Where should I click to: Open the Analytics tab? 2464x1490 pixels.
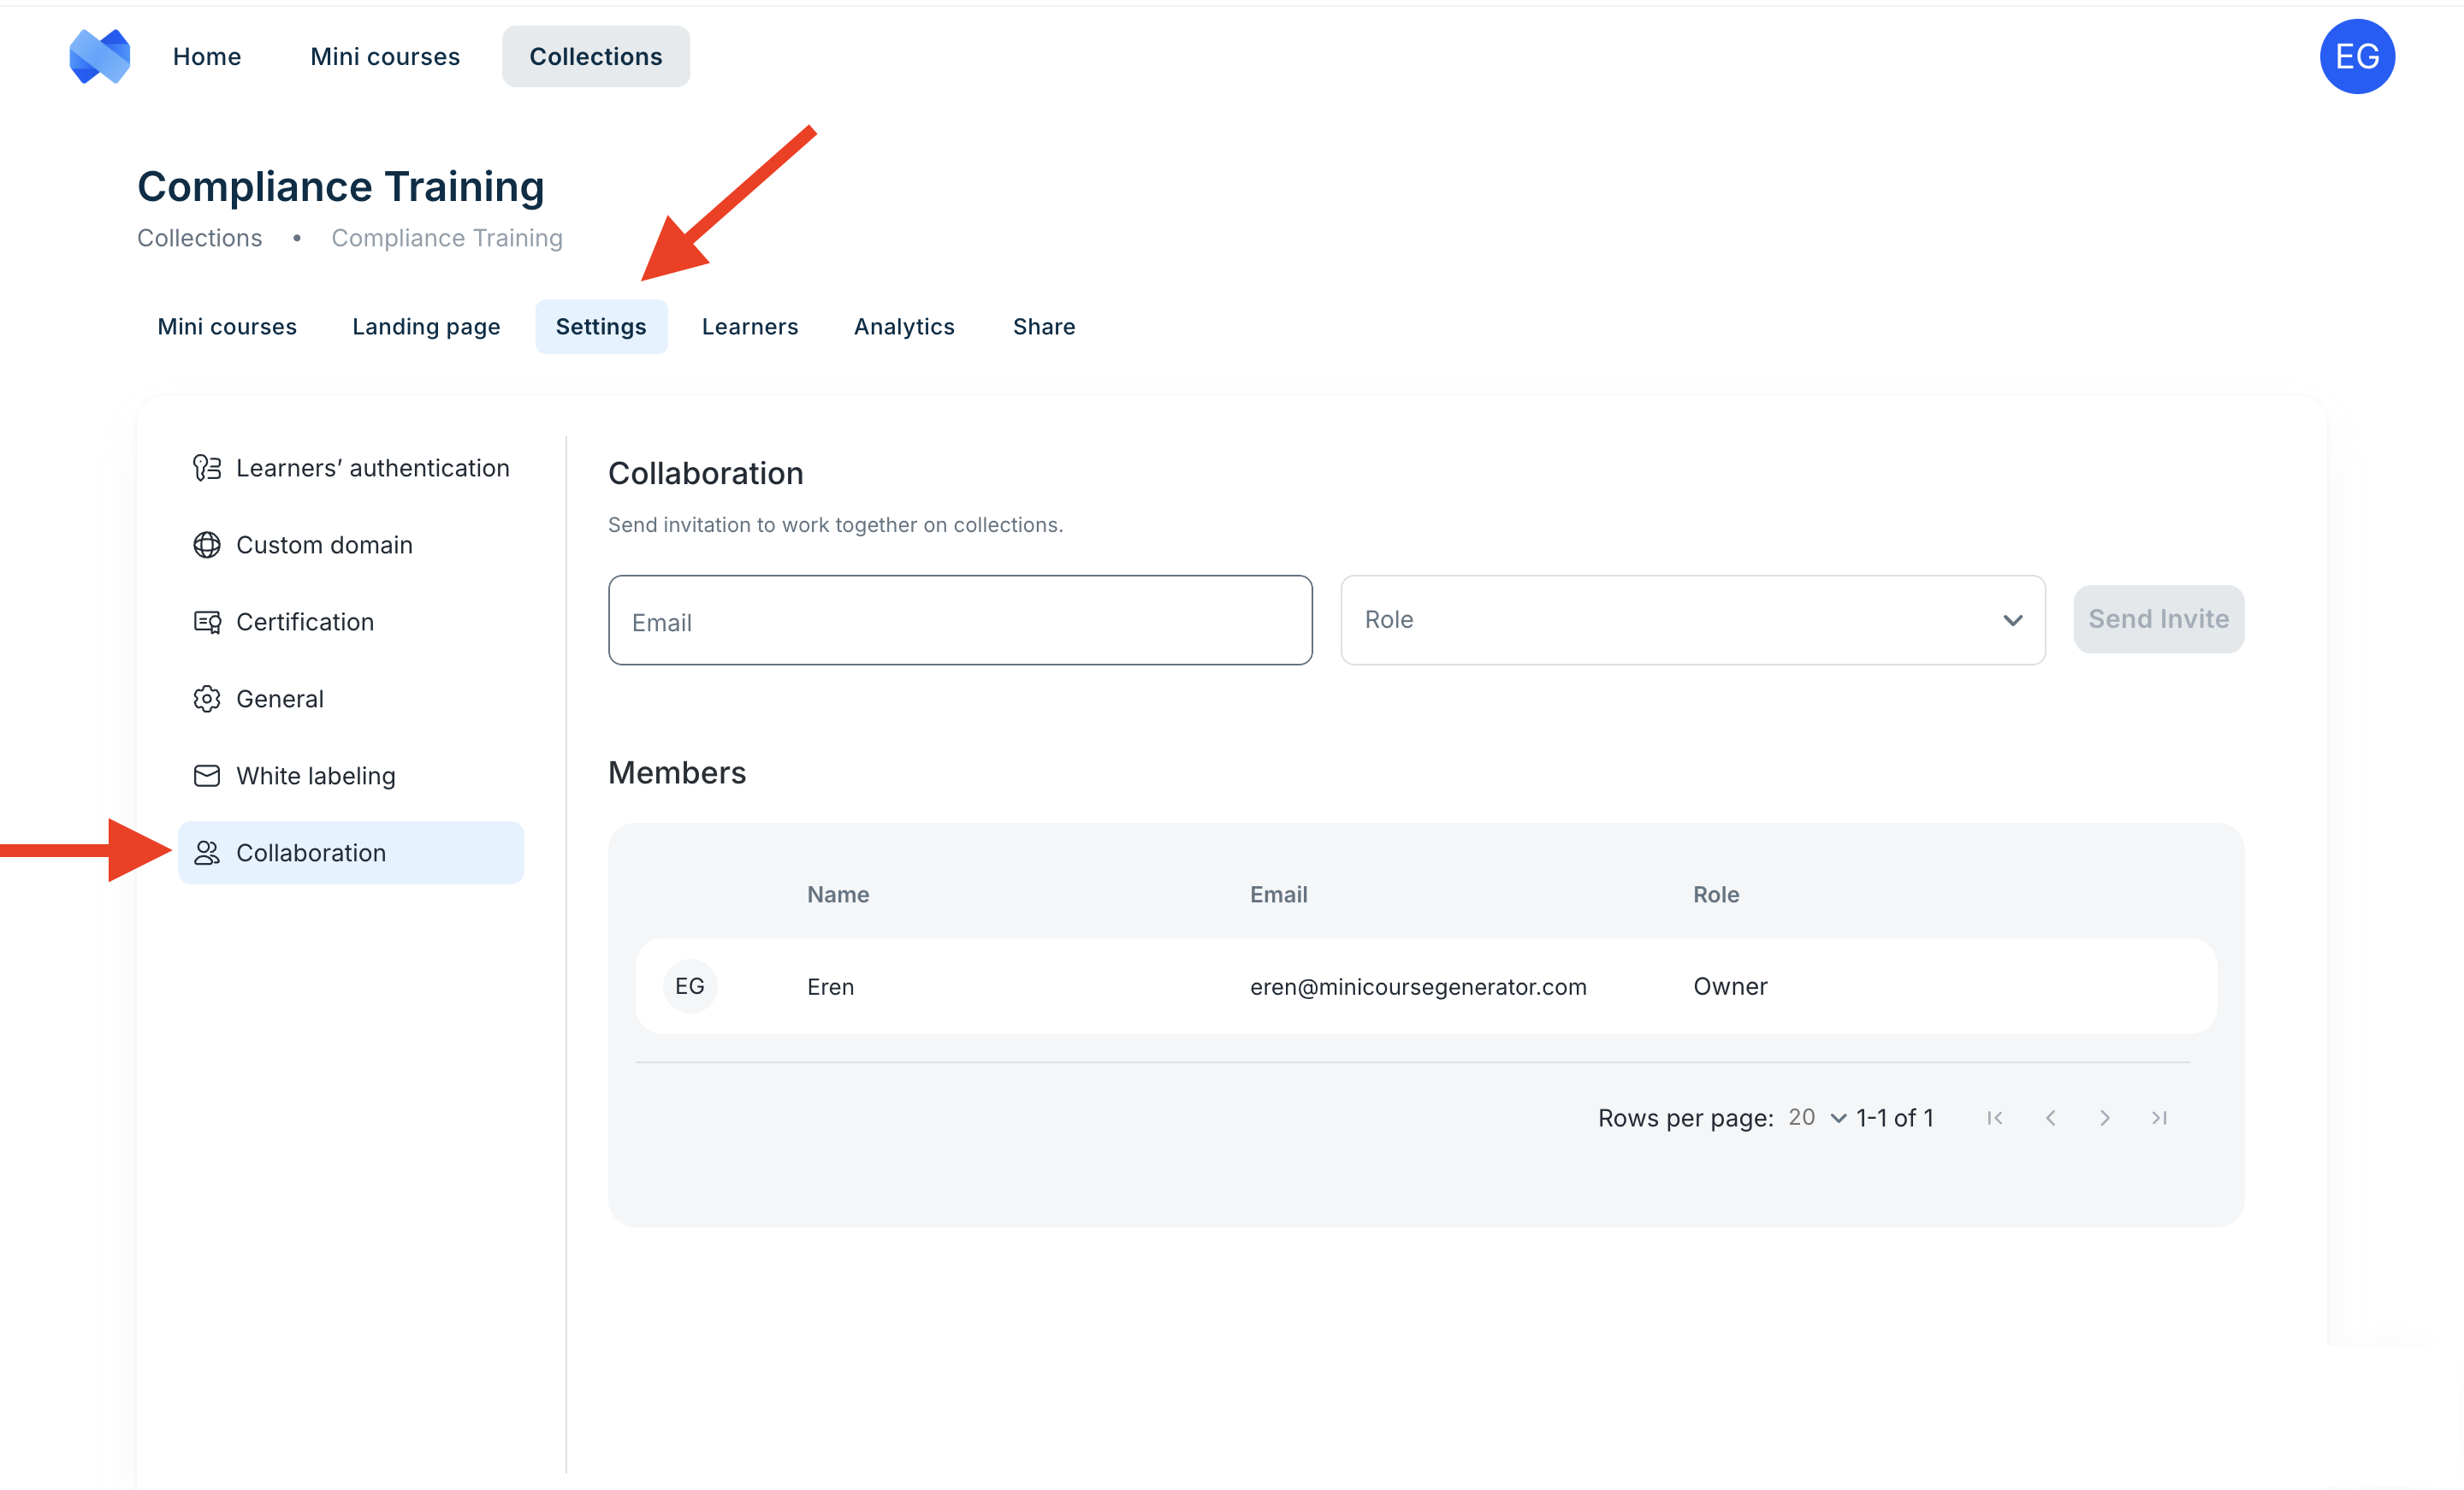(x=903, y=327)
